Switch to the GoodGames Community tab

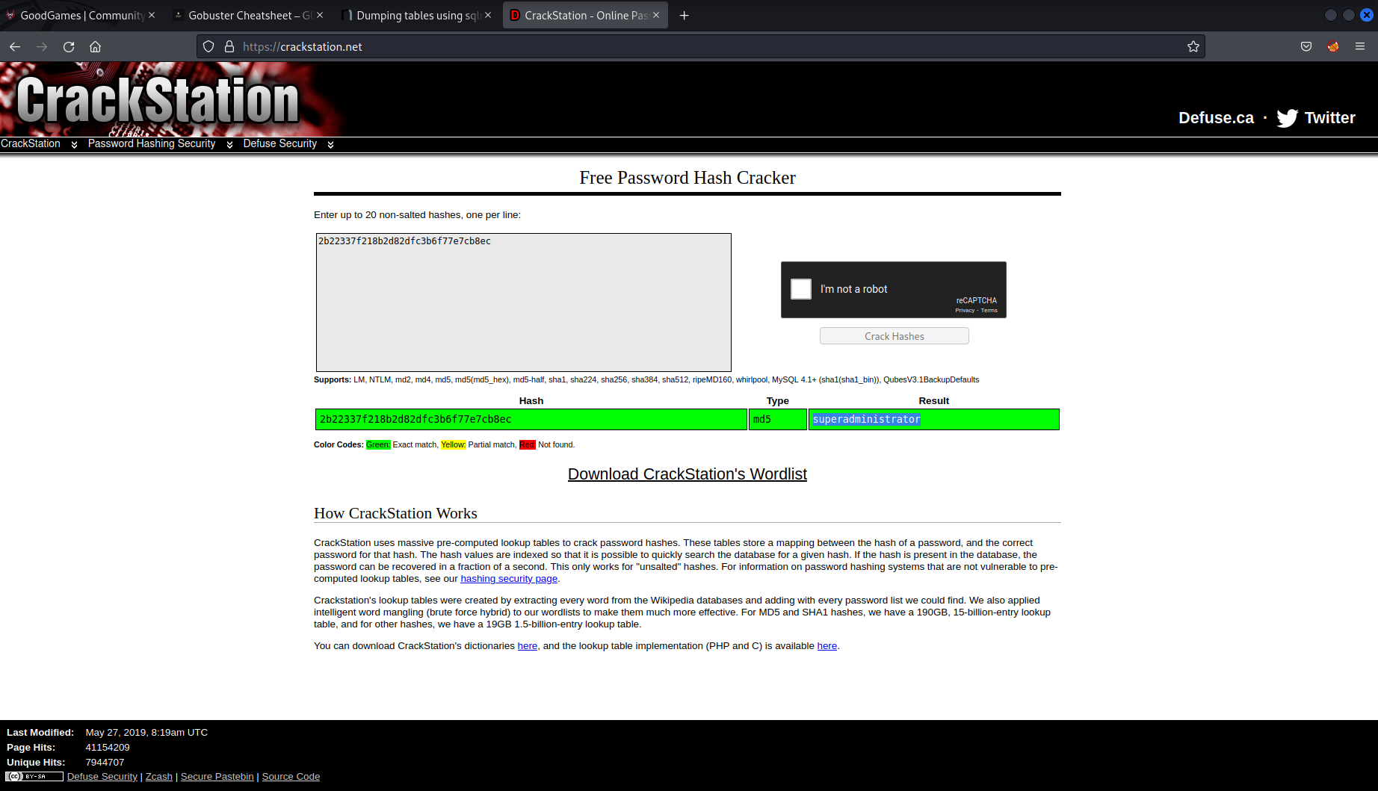[81, 15]
